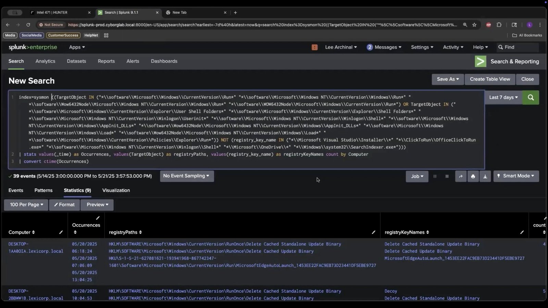Click the Share job arrow icon
The image size is (548, 308).
click(461, 176)
